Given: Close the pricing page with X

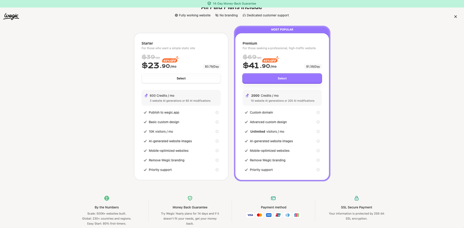Looking at the screenshot, I should 455,17.
